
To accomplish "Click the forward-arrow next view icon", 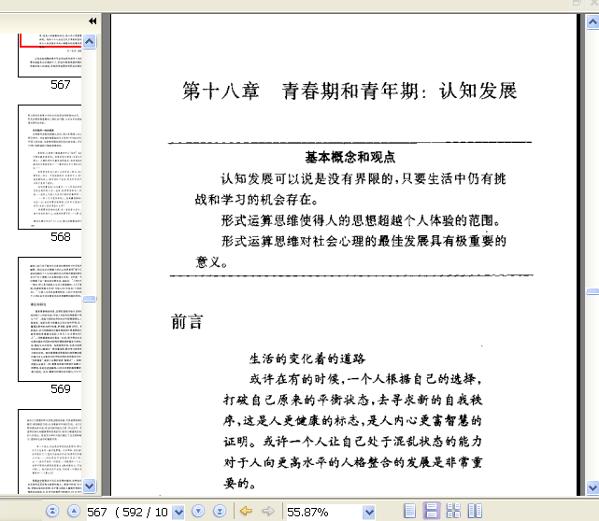I will coord(268,511).
